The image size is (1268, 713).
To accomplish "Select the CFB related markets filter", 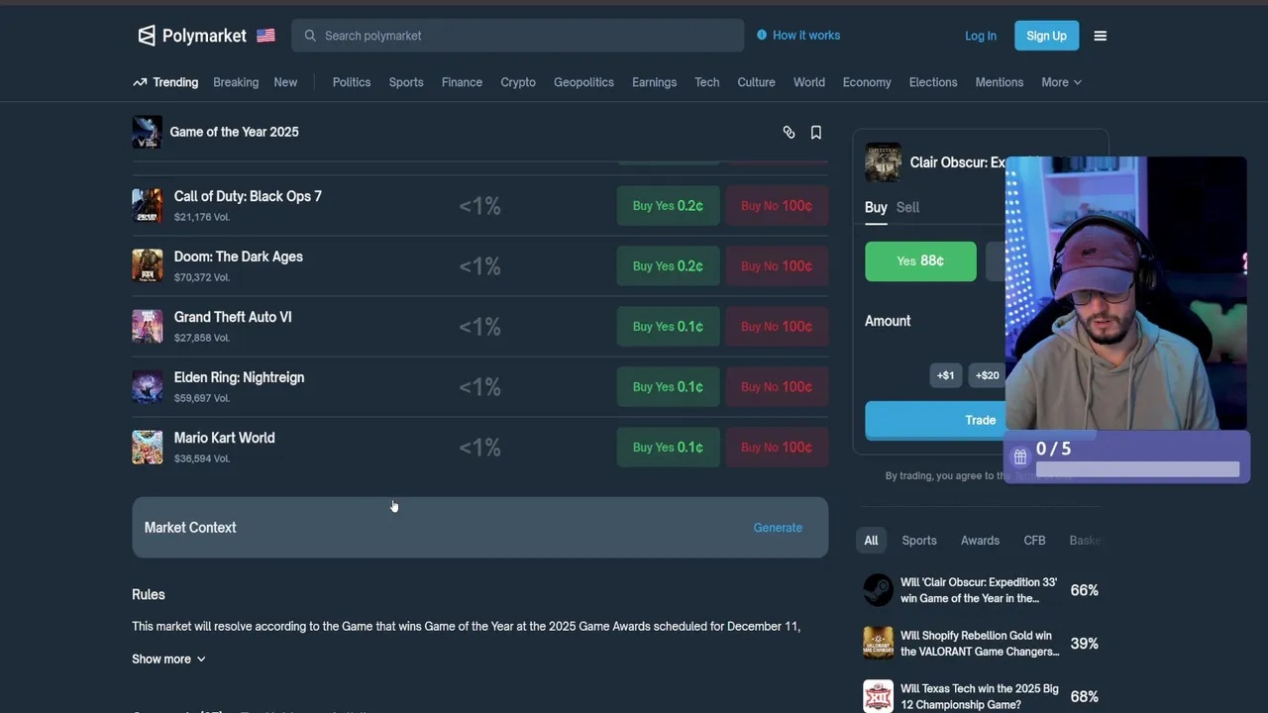I will pos(1034,541).
